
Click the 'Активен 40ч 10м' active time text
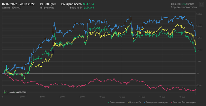coord(11,7)
